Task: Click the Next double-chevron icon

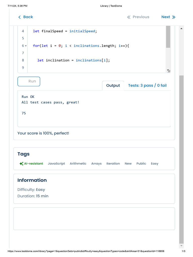Action: click(x=174, y=17)
